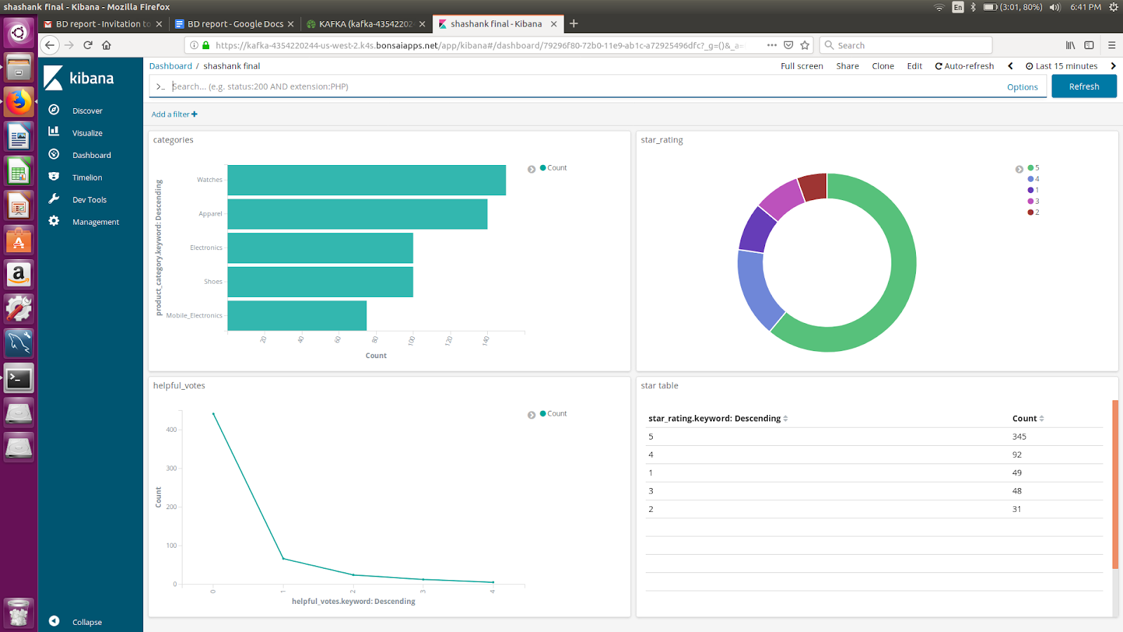Screen dimensions: 1123x632
Task: Open the Last 15 minutes time picker
Action: tap(1061, 66)
